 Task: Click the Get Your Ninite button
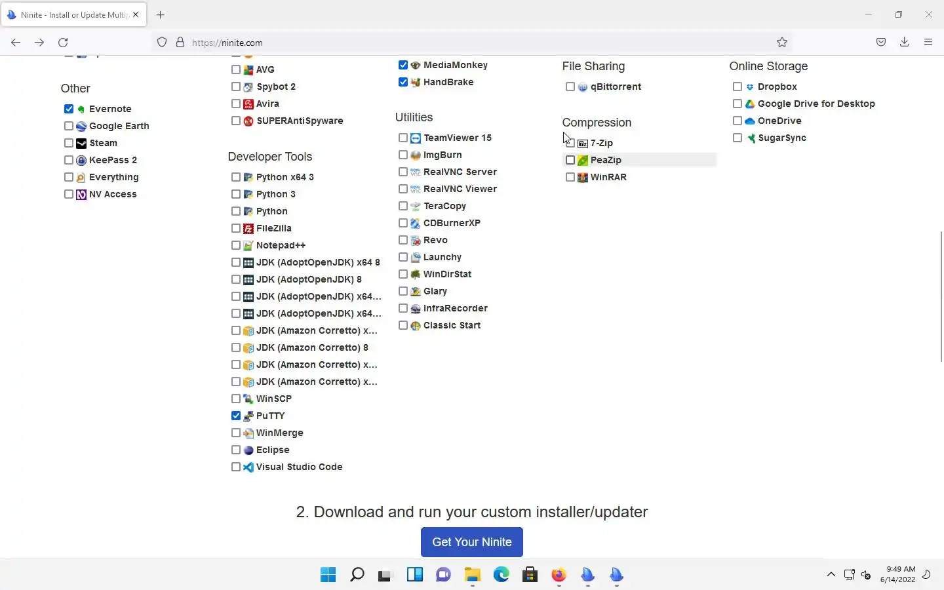(x=472, y=542)
